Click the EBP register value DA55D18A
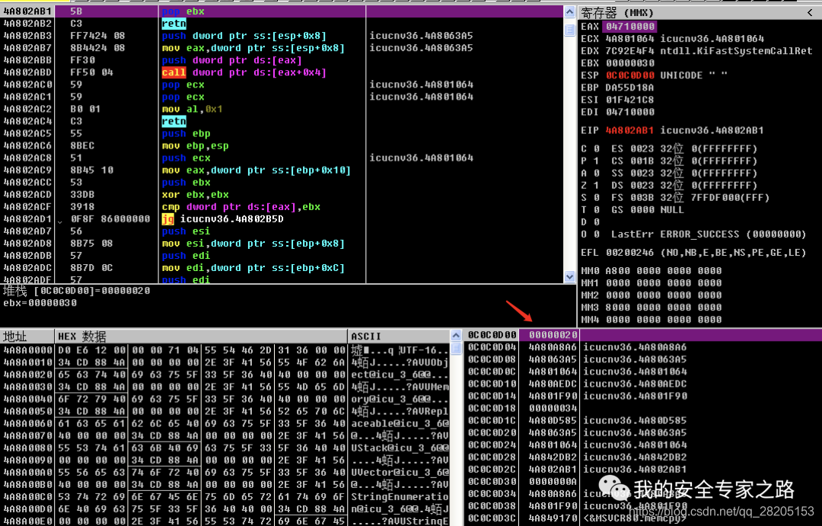 pos(630,88)
